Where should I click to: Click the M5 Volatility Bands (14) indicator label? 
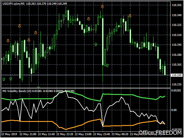tap(17, 91)
